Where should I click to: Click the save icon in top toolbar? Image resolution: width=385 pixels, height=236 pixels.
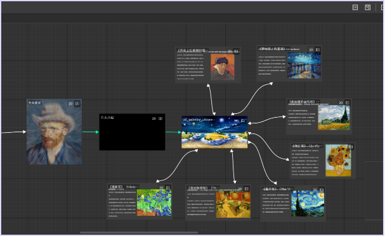[x=368, y=8]
